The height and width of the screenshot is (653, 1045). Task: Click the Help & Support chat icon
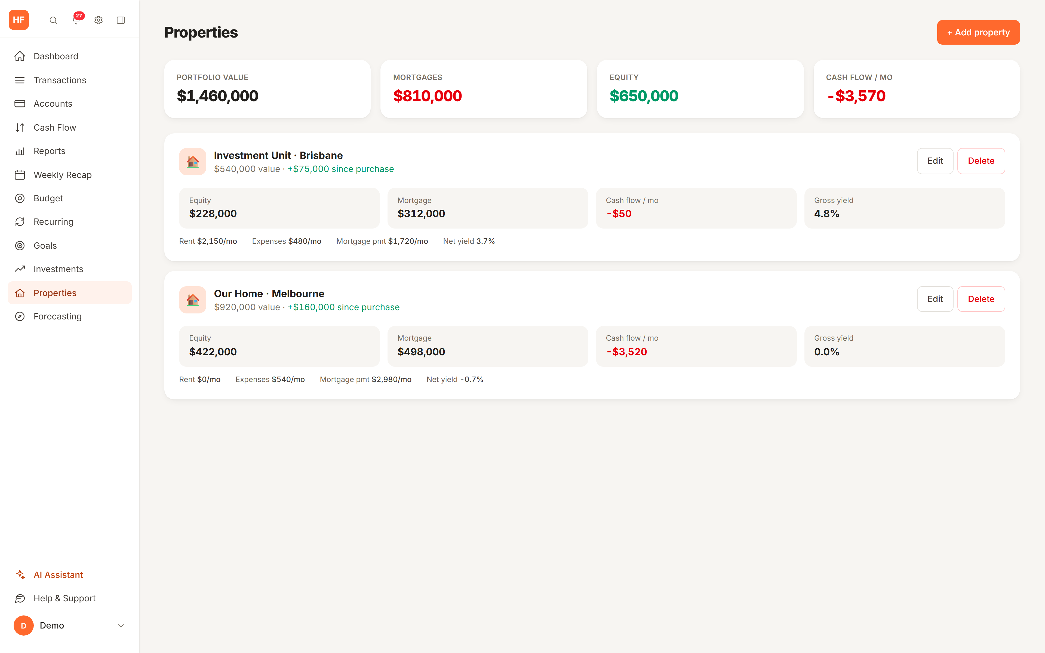tap(20, 599)
